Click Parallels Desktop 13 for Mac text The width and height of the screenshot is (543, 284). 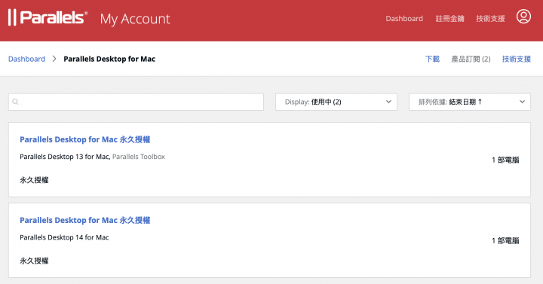(65, 157)
